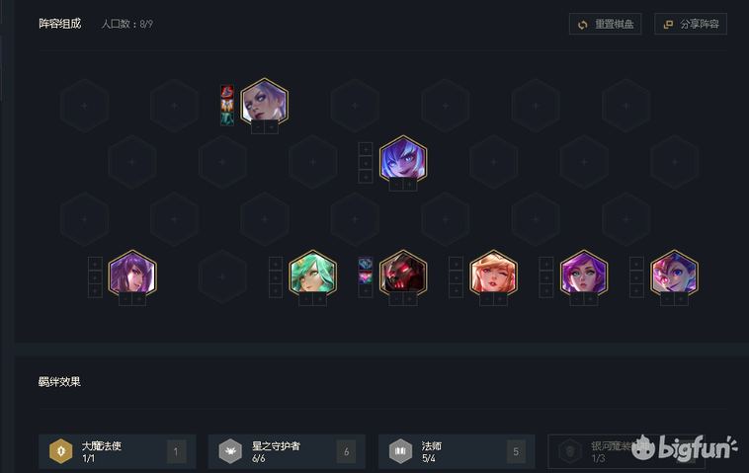Screen dimensions: 749x473
Task: Open the 星之守护者 6/6 trait card
Action: [288, 451]
